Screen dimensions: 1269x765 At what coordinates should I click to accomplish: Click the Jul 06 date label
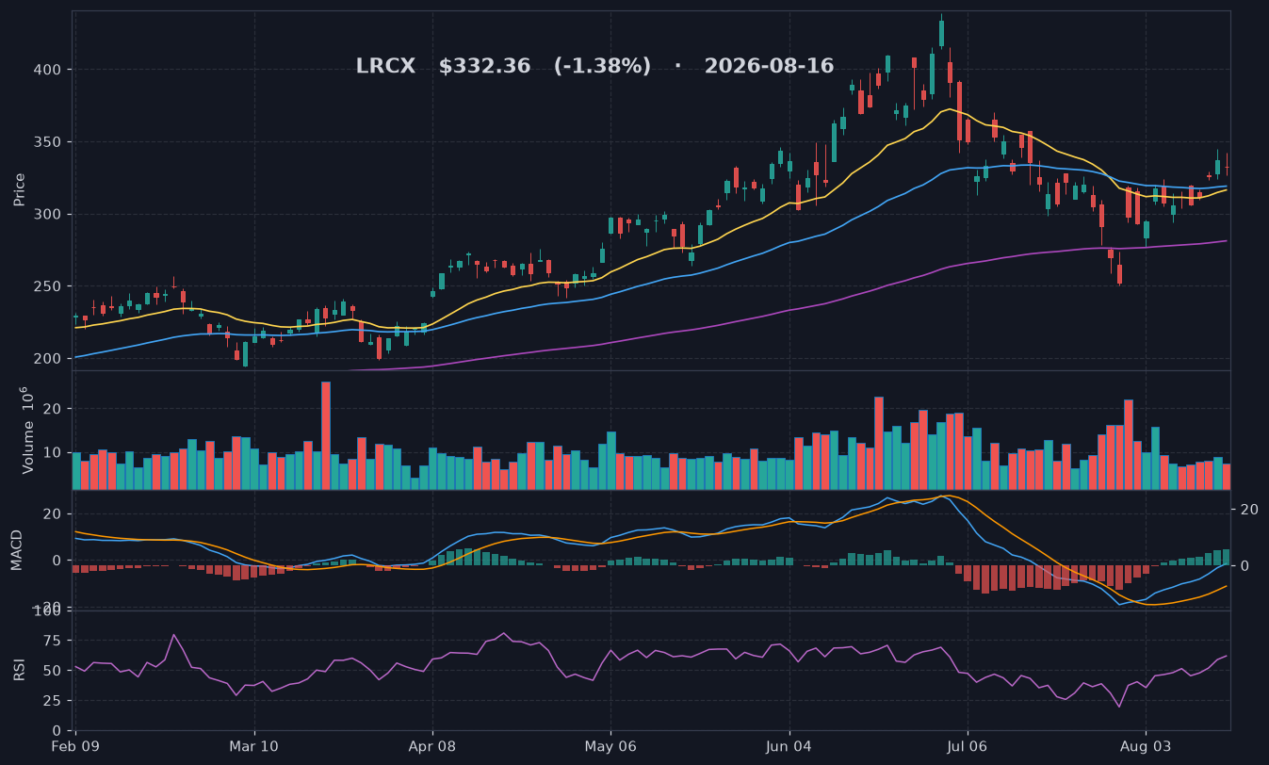coord(968,746)
